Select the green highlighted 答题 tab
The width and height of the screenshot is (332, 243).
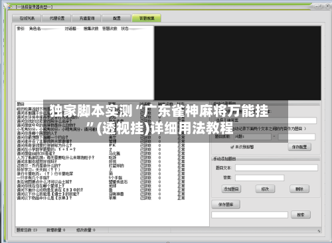point(146,18)
